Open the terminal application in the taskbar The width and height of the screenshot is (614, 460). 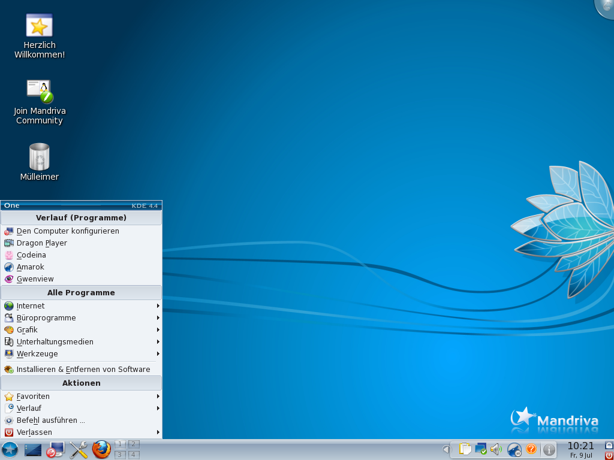[x=33, y=449]
